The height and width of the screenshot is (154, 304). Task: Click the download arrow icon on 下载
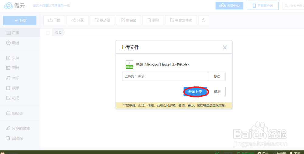50,20
